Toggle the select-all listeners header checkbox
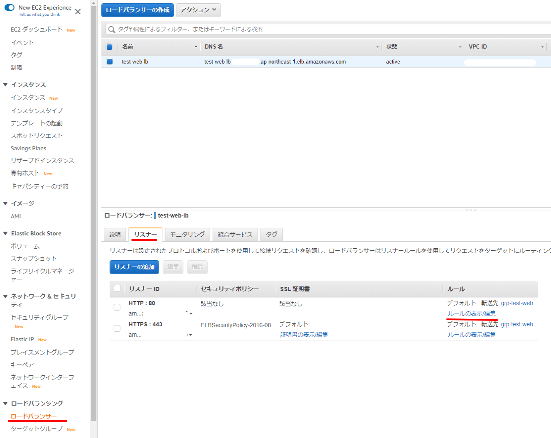 point(117,289)
